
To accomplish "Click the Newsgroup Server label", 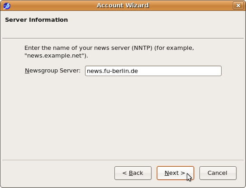I will point(52,71).
